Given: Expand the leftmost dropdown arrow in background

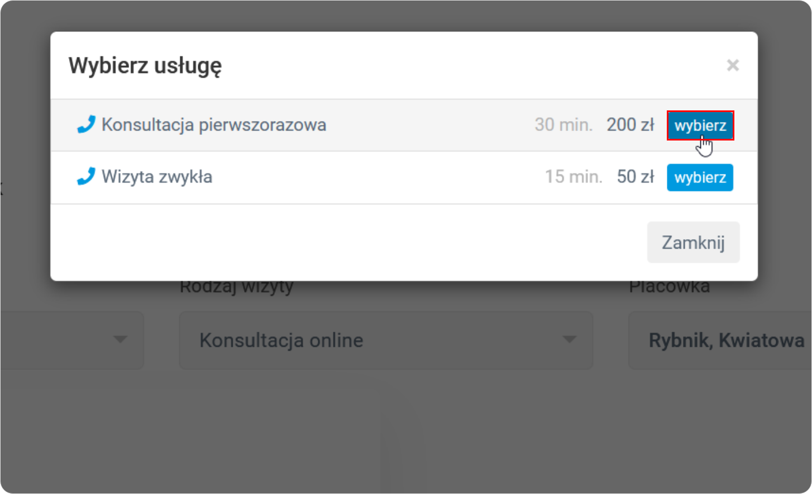Looking at the screenshot, I should [x=120, y=340].
